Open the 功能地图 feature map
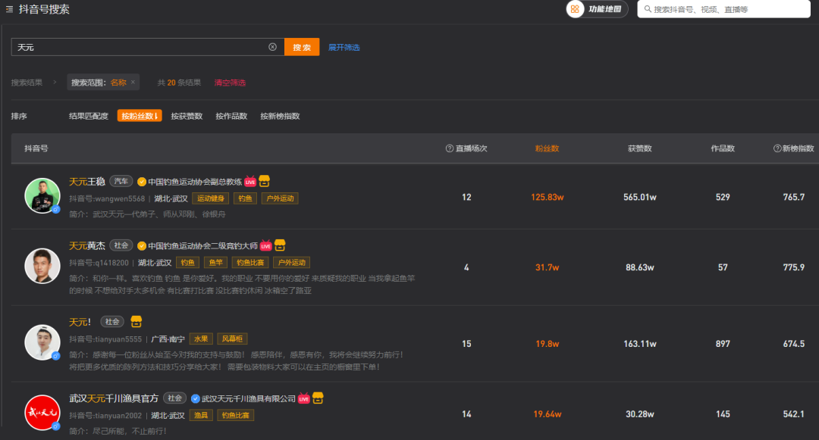This screenshot has height=440, width=819. (597, 9)
